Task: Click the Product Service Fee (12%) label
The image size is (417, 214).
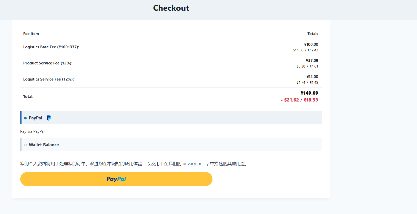Action: click(48, 63)
